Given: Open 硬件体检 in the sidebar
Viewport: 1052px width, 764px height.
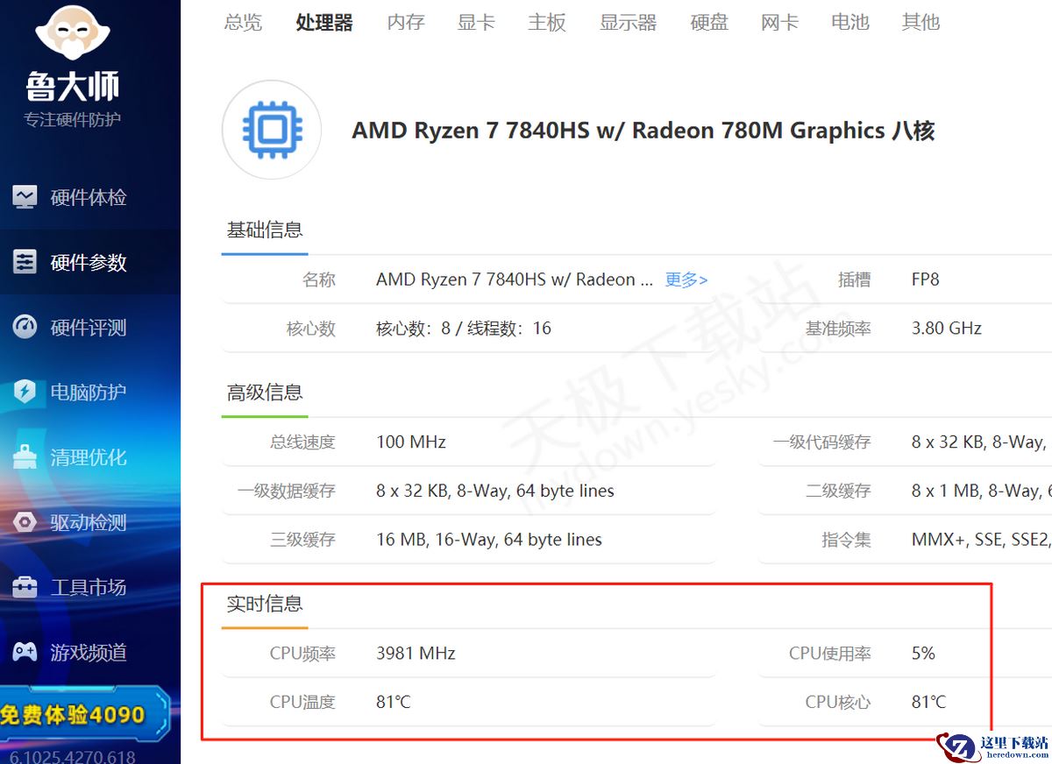Looking at the screenshot, I should coord(89,197).
